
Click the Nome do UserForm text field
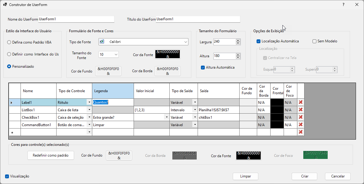[76, 19]
